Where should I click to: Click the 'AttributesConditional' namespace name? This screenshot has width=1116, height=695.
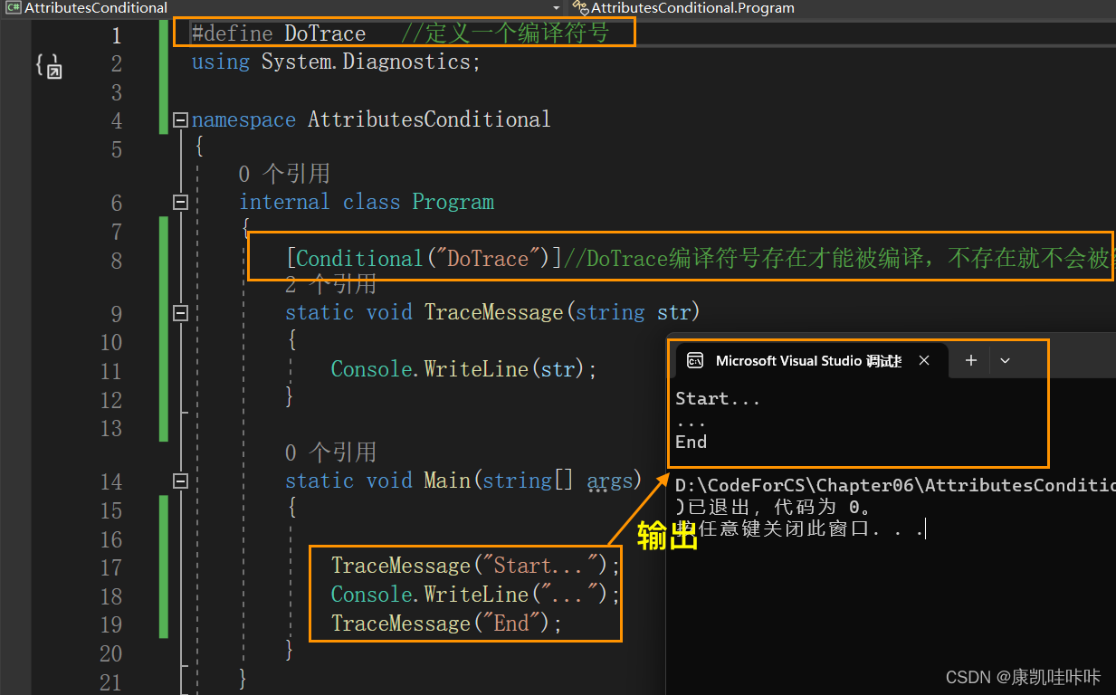coord(429,119)
